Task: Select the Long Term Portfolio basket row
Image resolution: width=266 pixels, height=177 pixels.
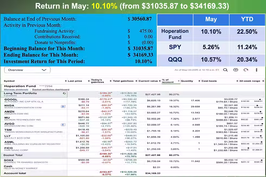Action: coord(34,94)
